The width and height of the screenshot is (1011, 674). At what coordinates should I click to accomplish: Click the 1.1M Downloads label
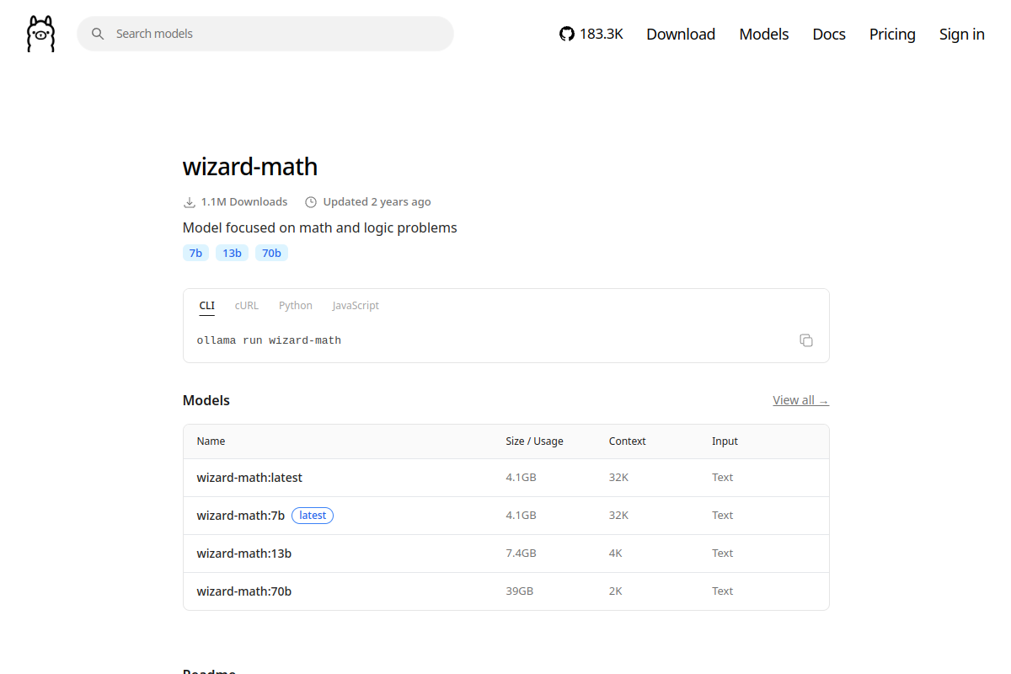coord(244,202)
